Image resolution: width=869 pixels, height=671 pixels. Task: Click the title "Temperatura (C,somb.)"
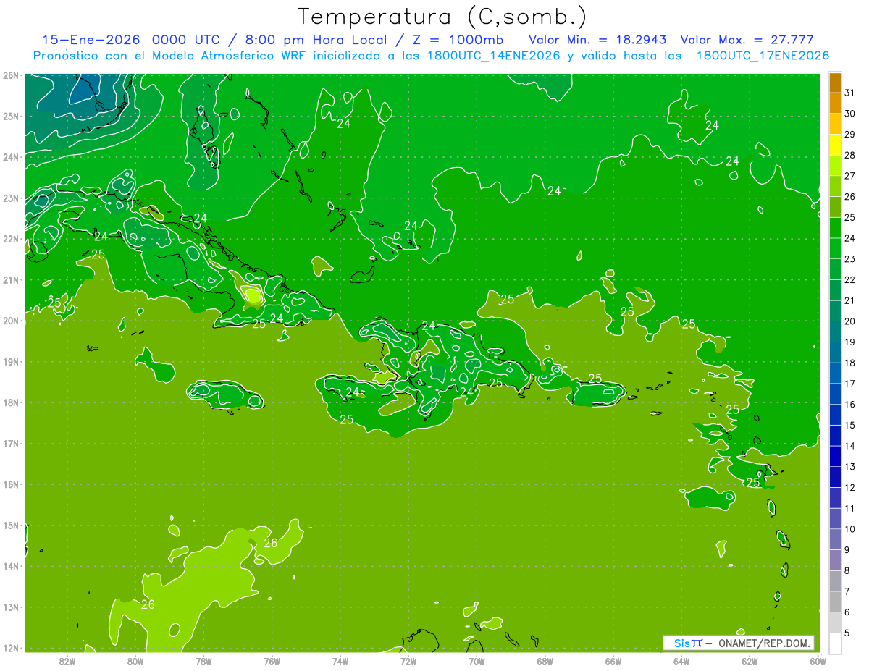click(442, 17)
